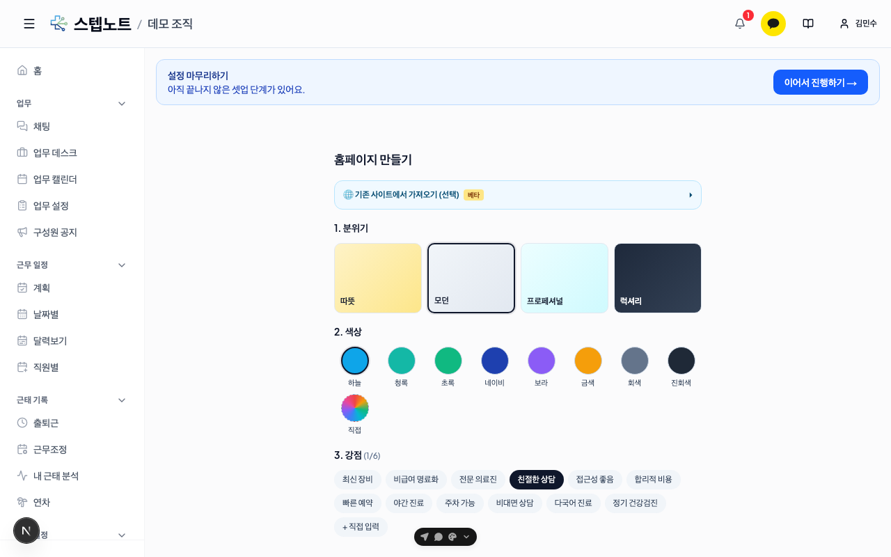Image resolution: width=891 pixels, height=557 pixels.
Task: Open the hamburger navigation menu
Action: [29, 24]
